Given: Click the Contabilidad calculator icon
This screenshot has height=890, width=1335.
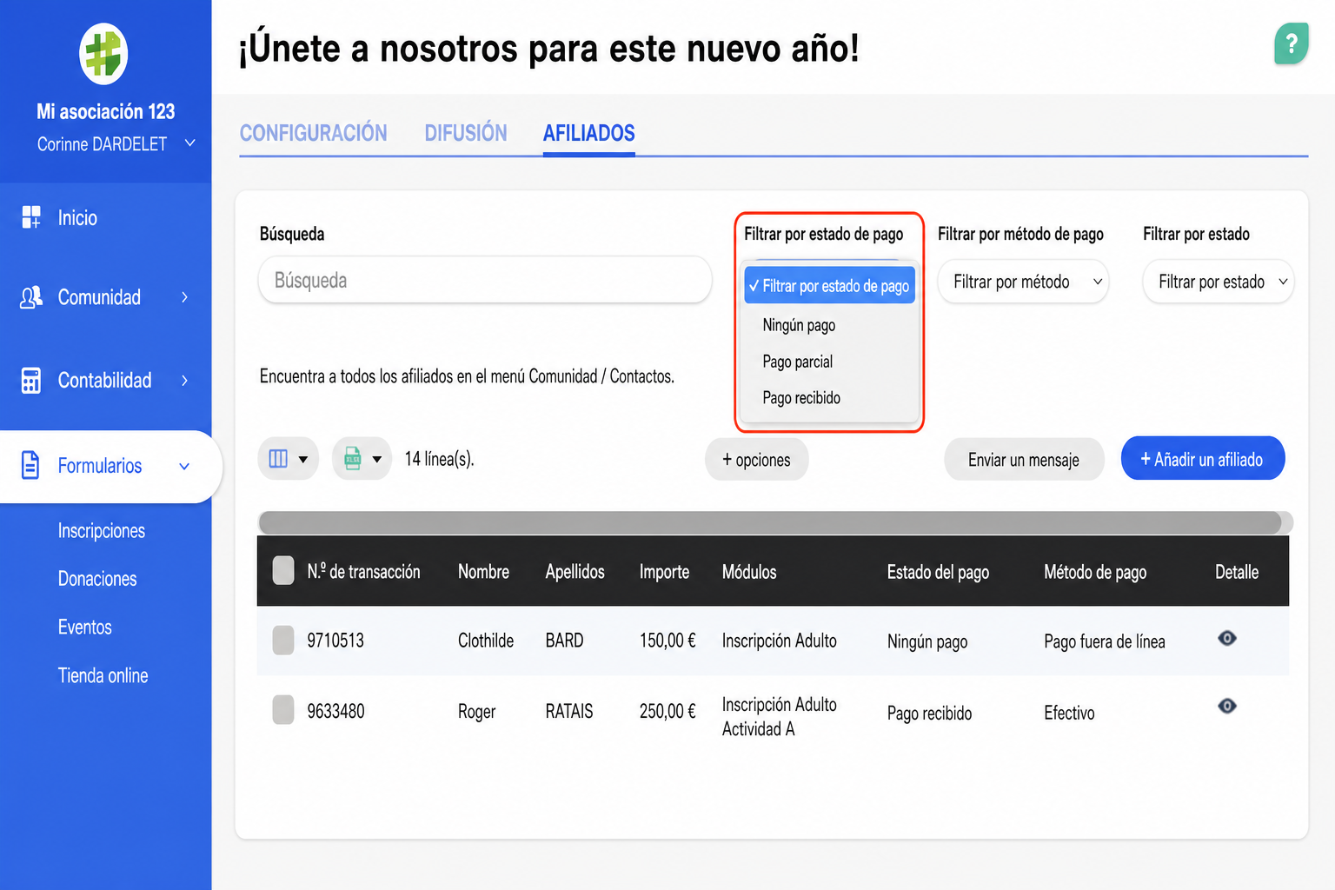Looking at the screenshot, I should [x=31, y=381].
